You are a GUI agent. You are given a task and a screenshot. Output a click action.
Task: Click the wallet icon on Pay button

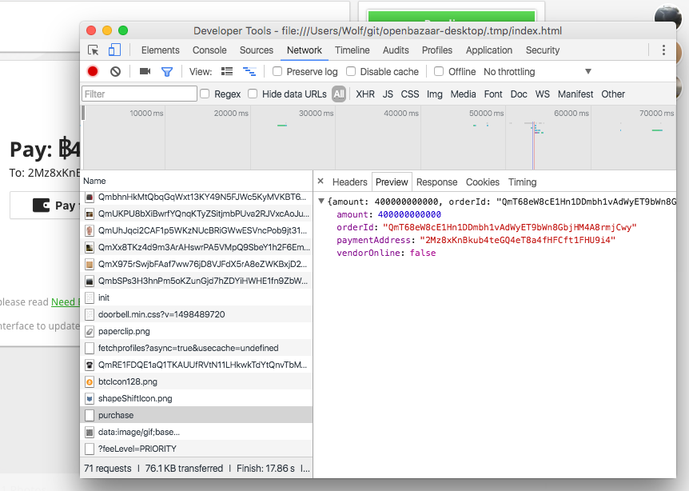pos(42,206)
